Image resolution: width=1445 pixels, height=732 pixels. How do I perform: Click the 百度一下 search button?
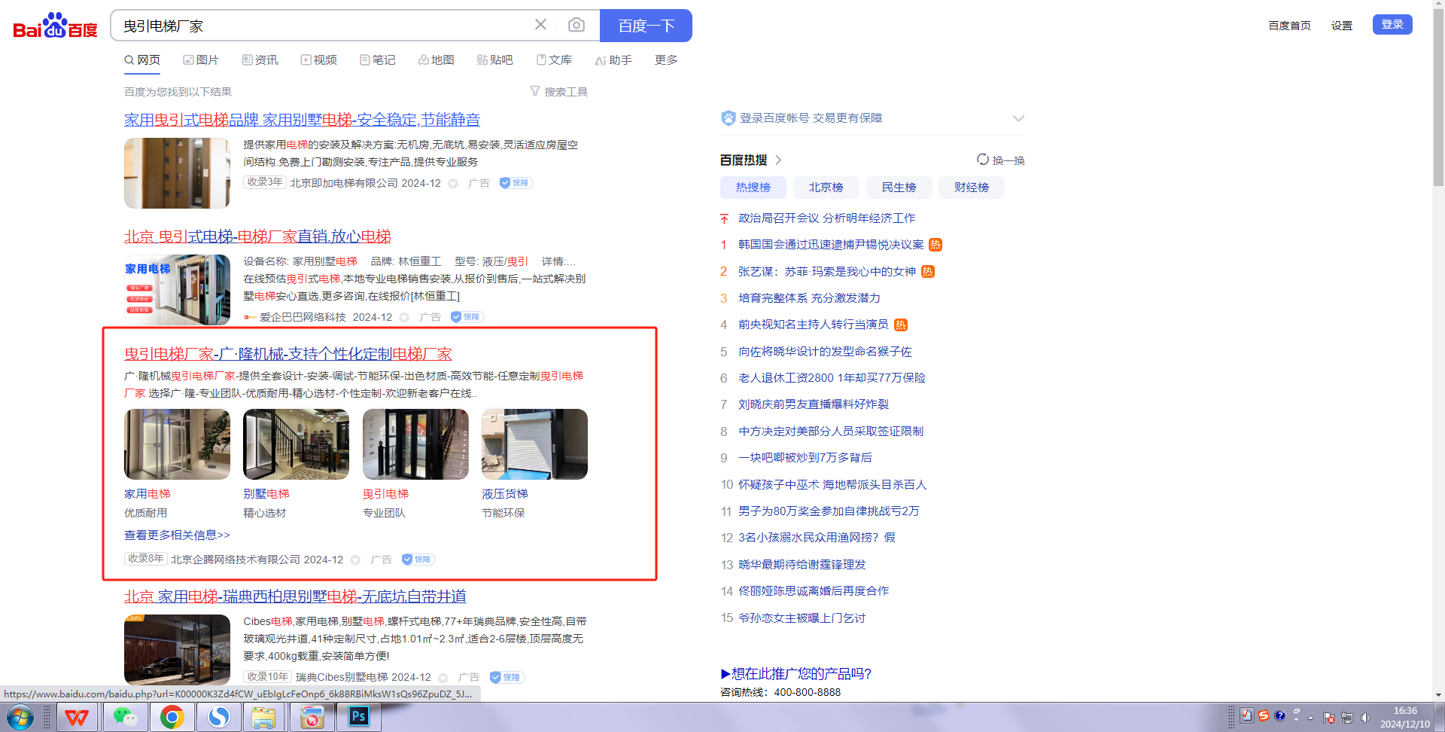(646, 26)
